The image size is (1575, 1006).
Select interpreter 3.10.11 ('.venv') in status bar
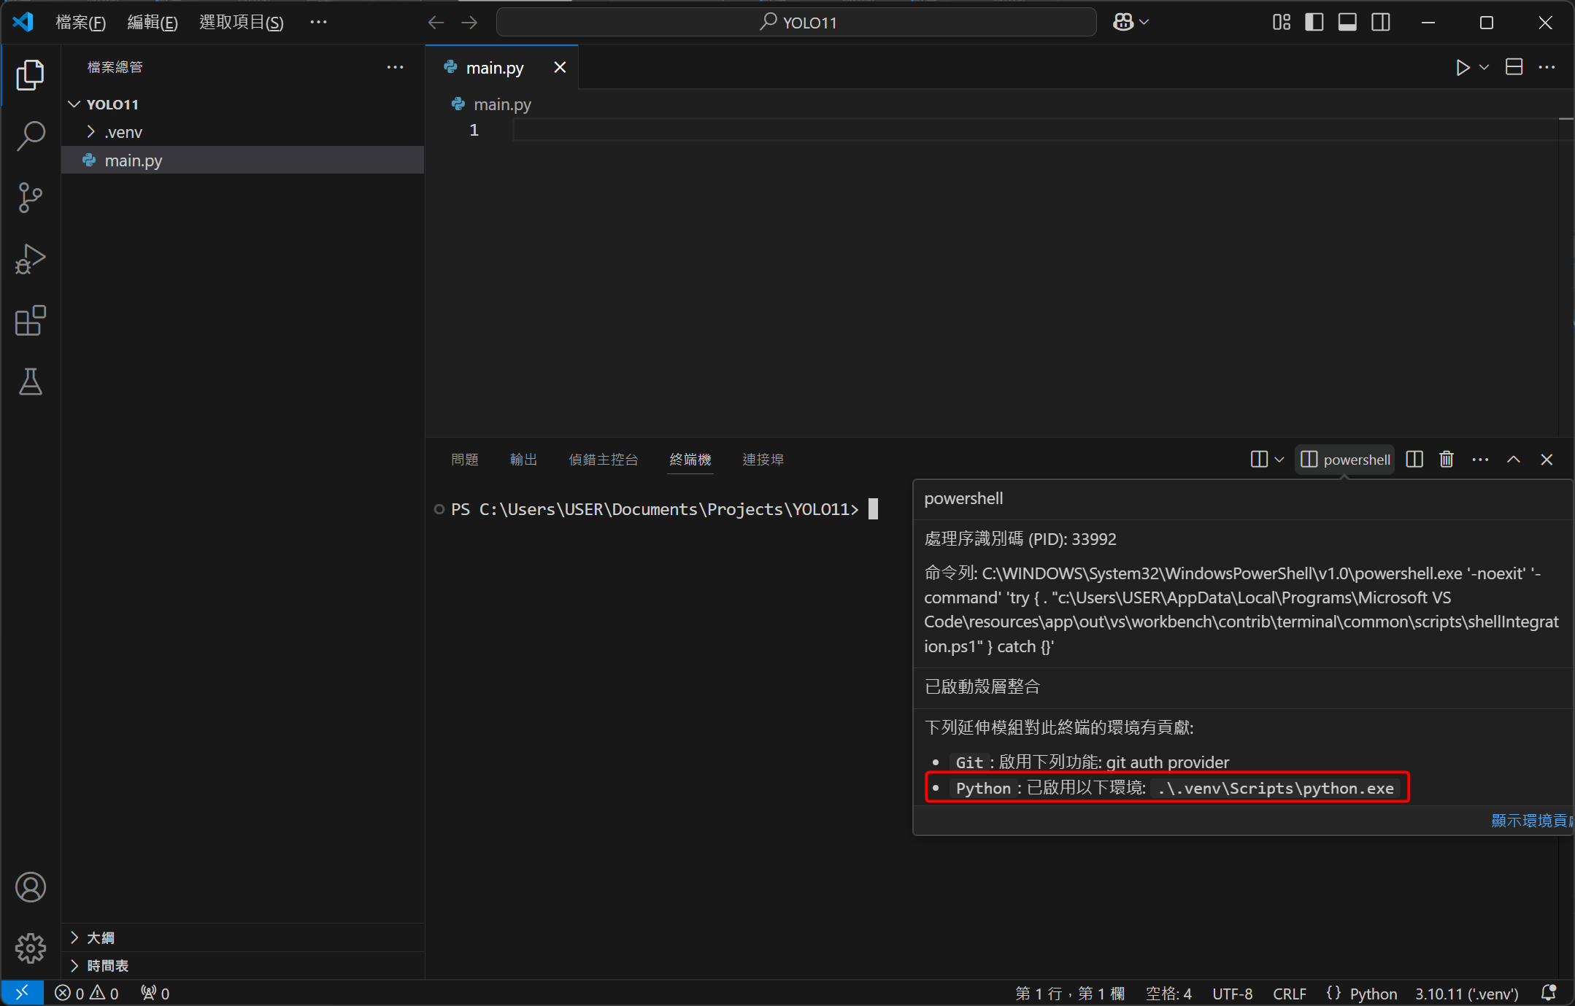tap(1466, 993)
